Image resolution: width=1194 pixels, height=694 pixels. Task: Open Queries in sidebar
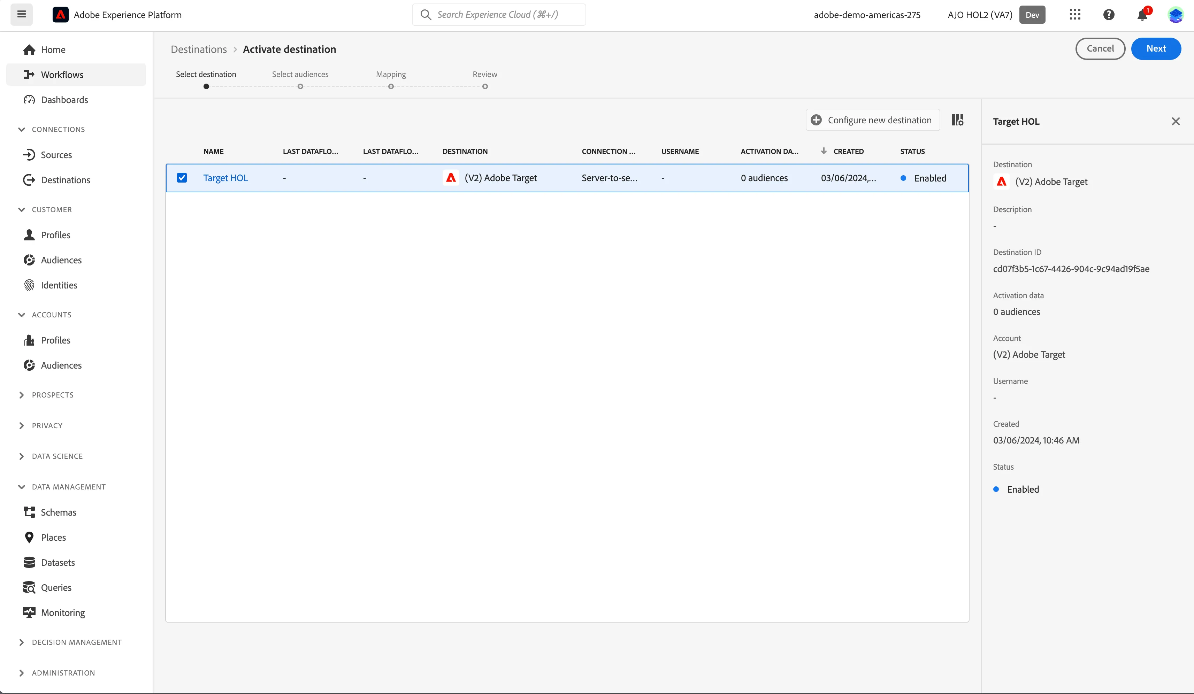point(76,587)
